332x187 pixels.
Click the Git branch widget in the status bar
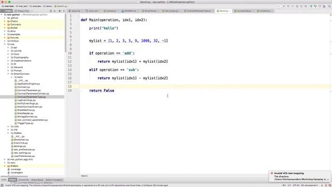(310, 185)
